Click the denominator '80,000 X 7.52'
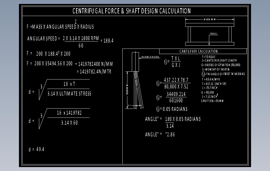This screenshot has height=171, width=270. click(176, 87)
